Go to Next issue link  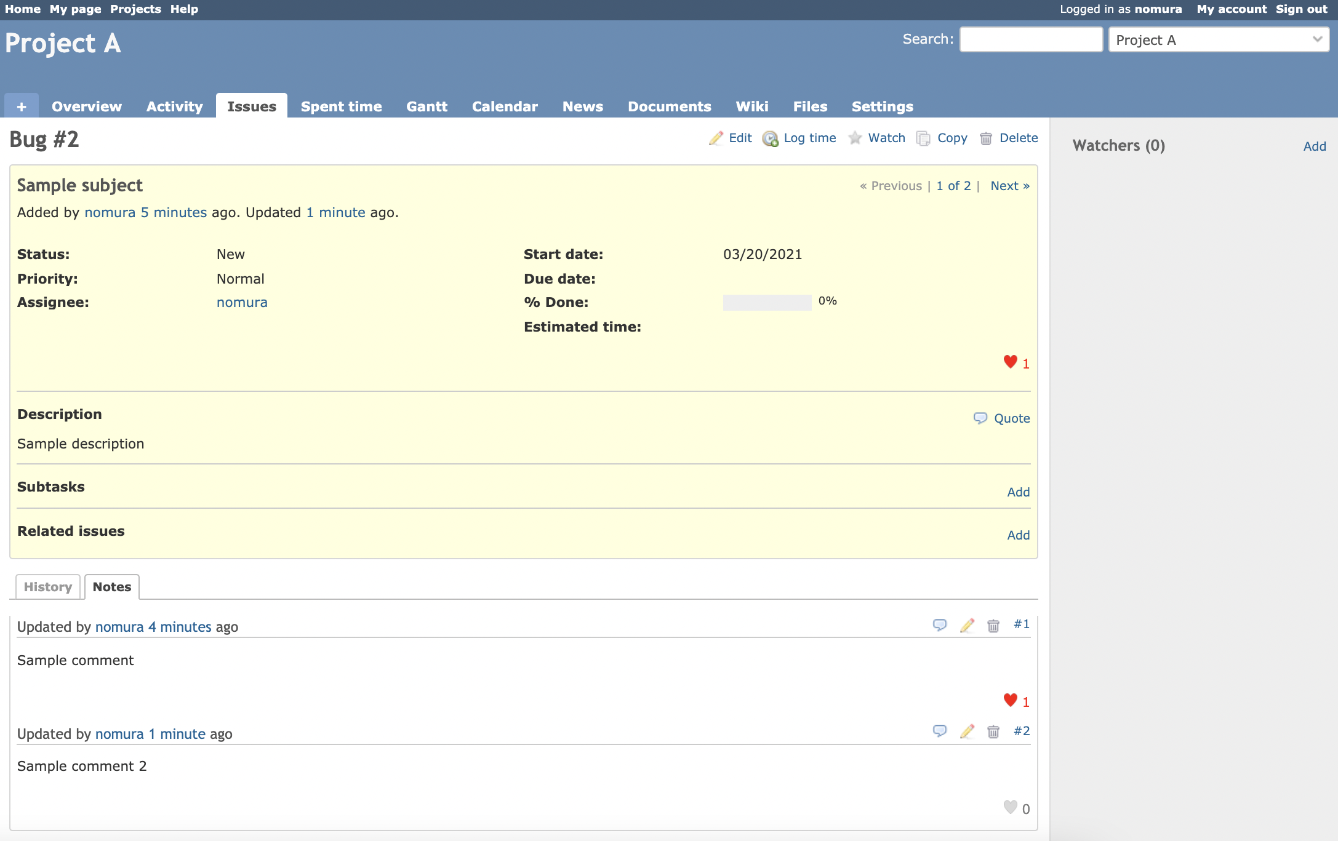[x=1009, y=186]
